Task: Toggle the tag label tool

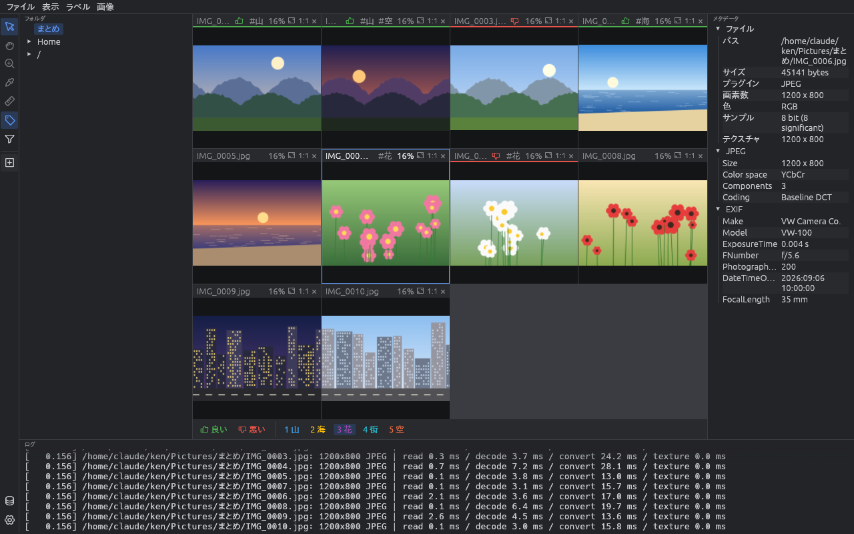Action: [9, 120]
